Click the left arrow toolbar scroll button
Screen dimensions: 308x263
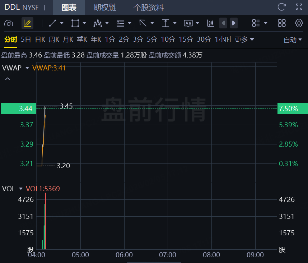click(x=223, y=23)
